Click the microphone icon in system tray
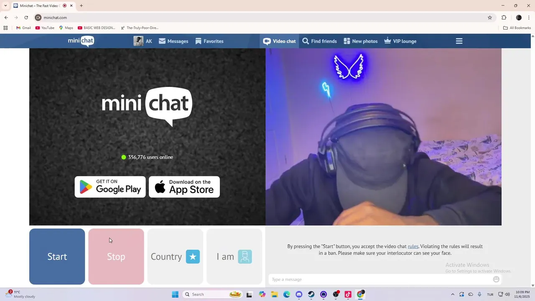This screenshot has height=301, width=535. [479, 294]
